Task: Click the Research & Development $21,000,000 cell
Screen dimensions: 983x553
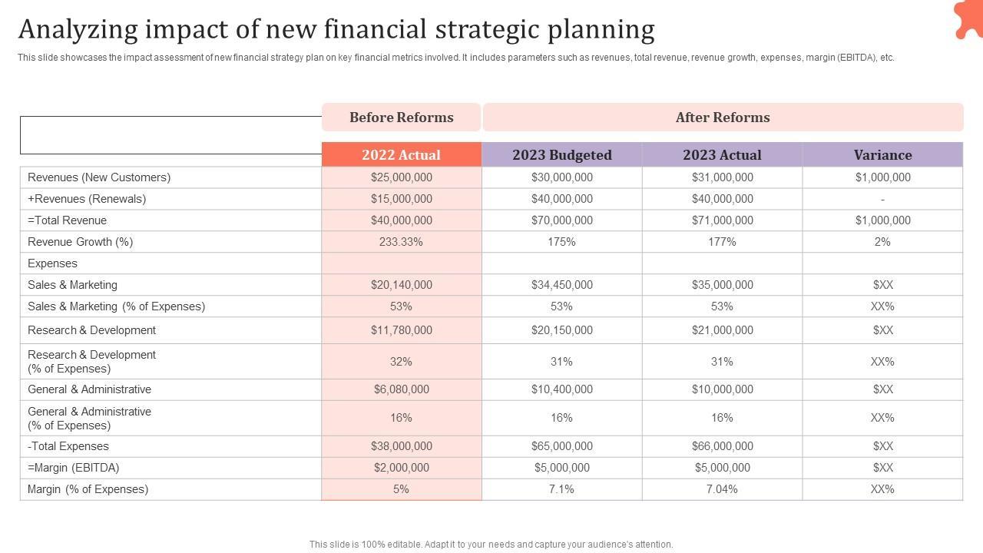Action: (722, 330)
